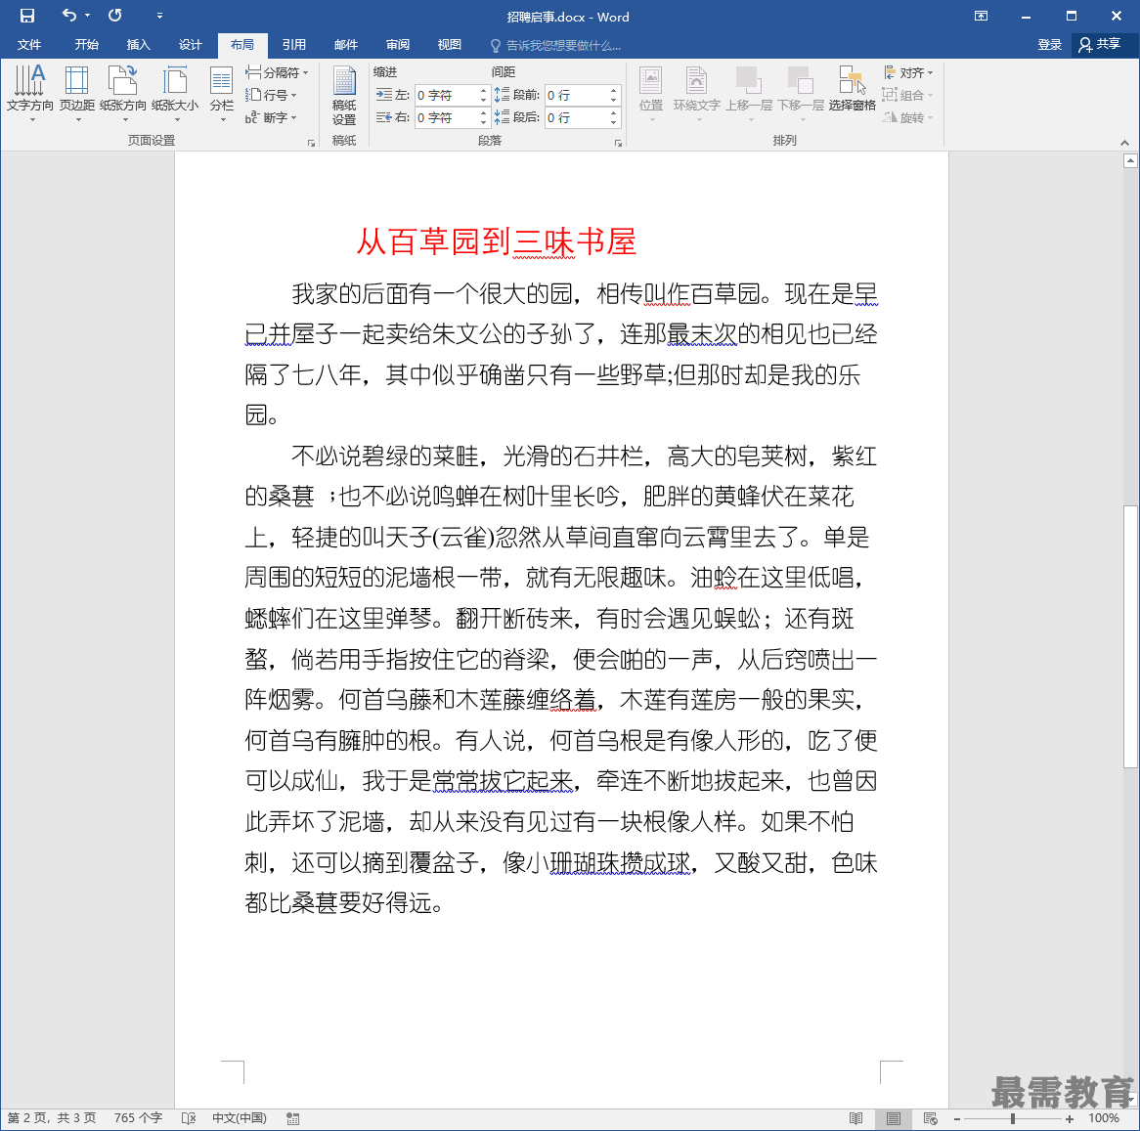This screenshot has width=1140, height=1131.
Task: Click the zoom out minus button
Action: point(957,1118)
